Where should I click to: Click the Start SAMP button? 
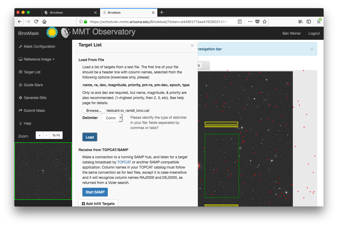95,192
